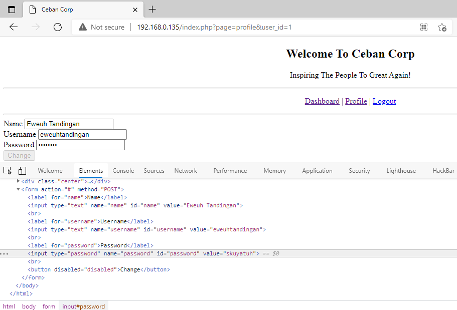This screenshot has height=310, width=457.
Task: Close the Ceban Corp tab
Action: (x=135, y=10)
